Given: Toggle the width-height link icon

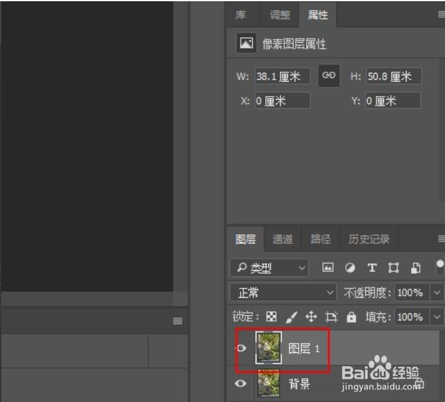Looking at the screenshot, I should (329, 75).
